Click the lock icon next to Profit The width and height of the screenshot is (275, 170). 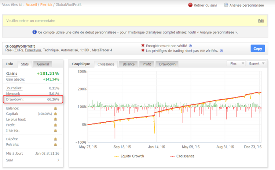tap(55, 125)
